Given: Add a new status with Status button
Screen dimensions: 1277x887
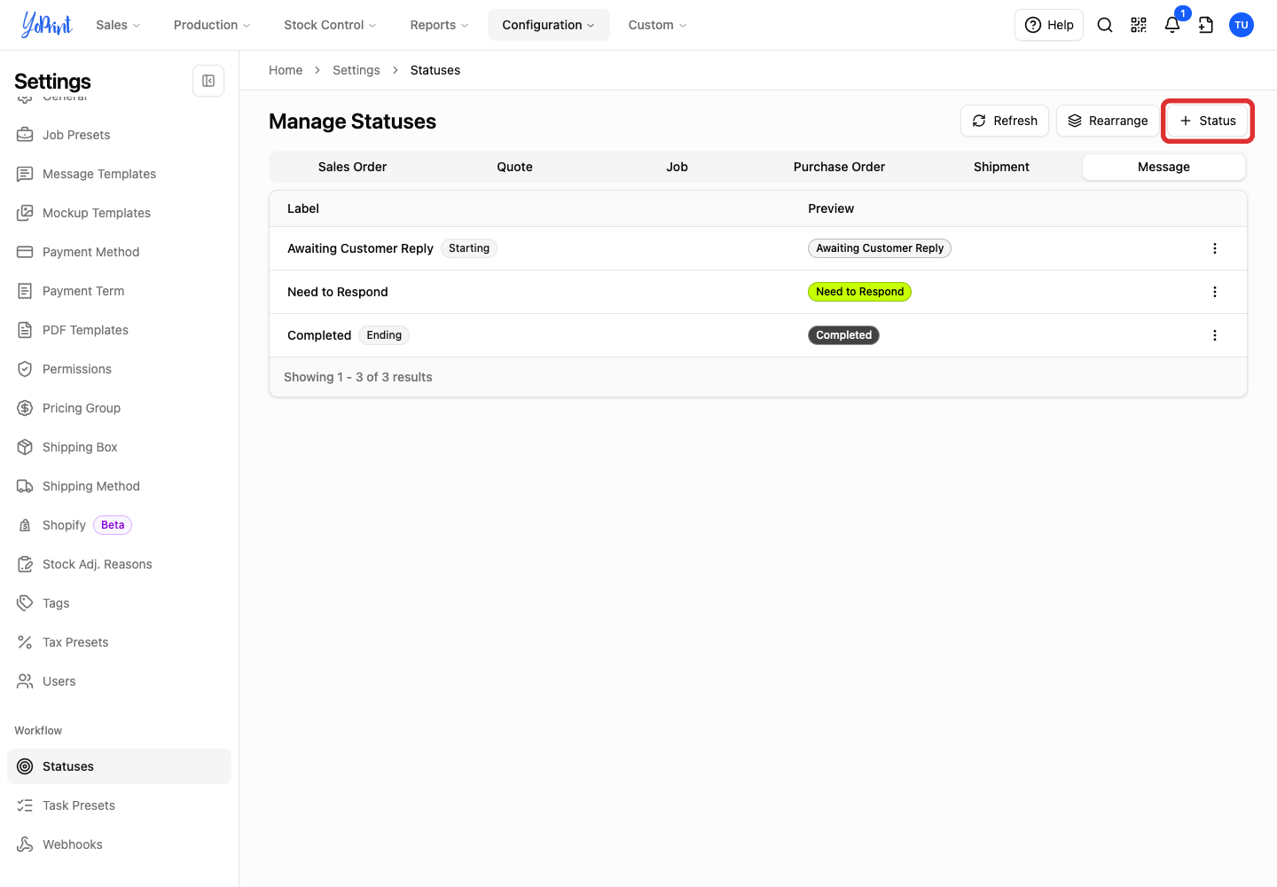Looking at the screenshot, I should click(1208, 121).
